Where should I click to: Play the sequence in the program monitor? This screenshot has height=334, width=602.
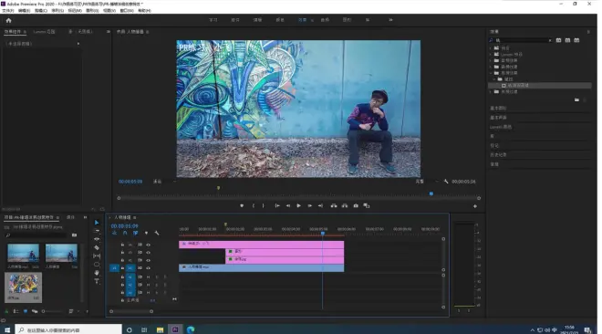pos(298,205)
